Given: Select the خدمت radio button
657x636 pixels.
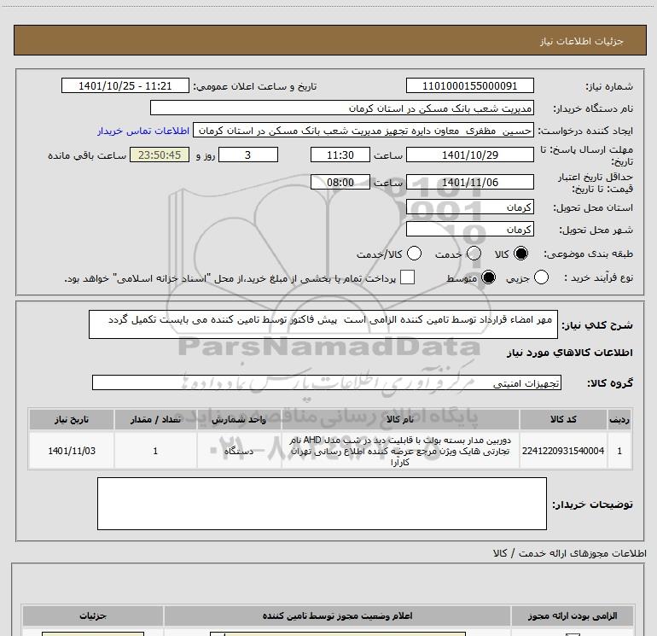Looking at the screenshot, I should coord(474,254).
